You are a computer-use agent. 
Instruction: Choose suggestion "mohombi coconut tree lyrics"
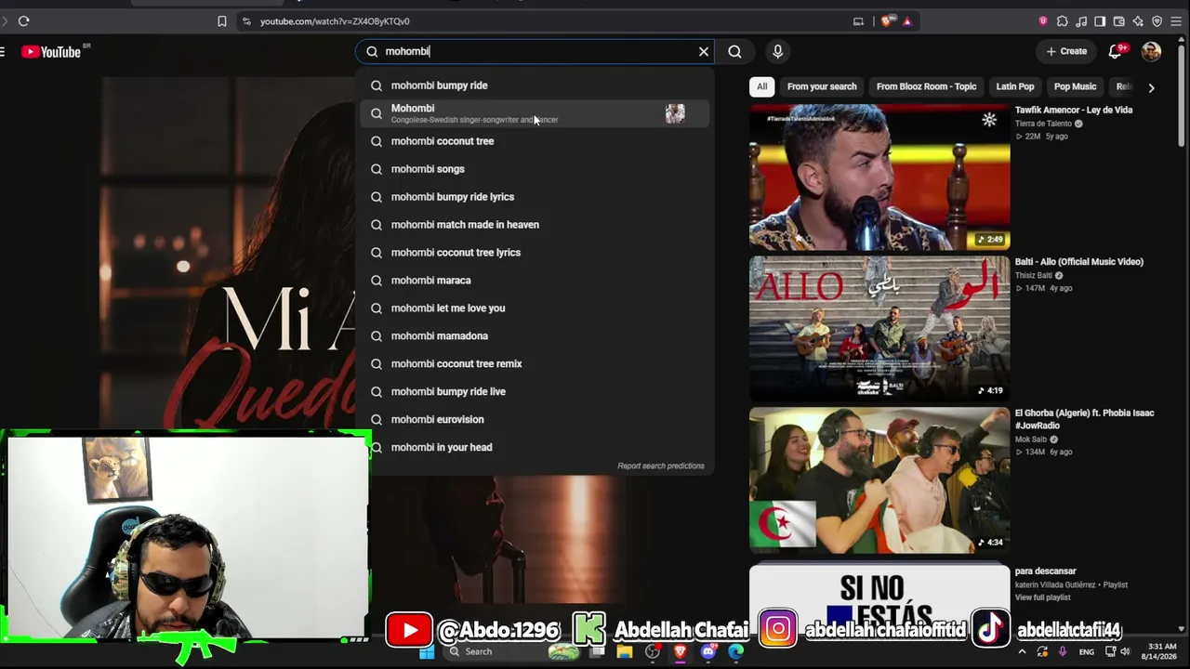point(535,253)
